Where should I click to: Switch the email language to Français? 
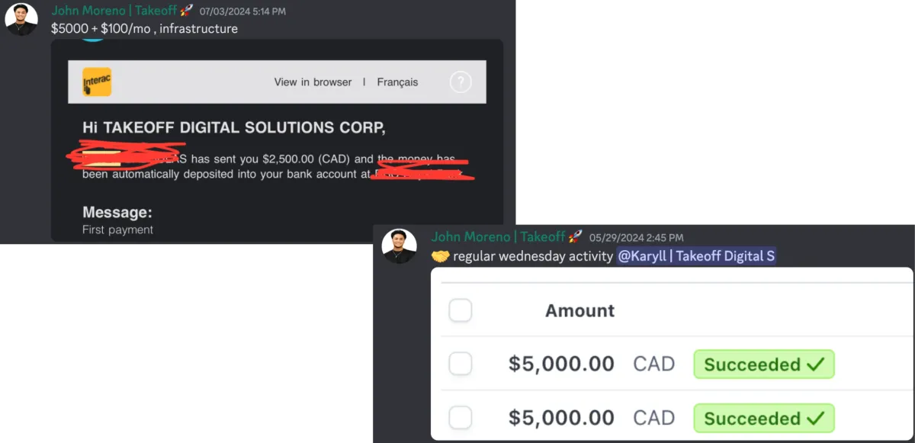[x=397, y=82]
